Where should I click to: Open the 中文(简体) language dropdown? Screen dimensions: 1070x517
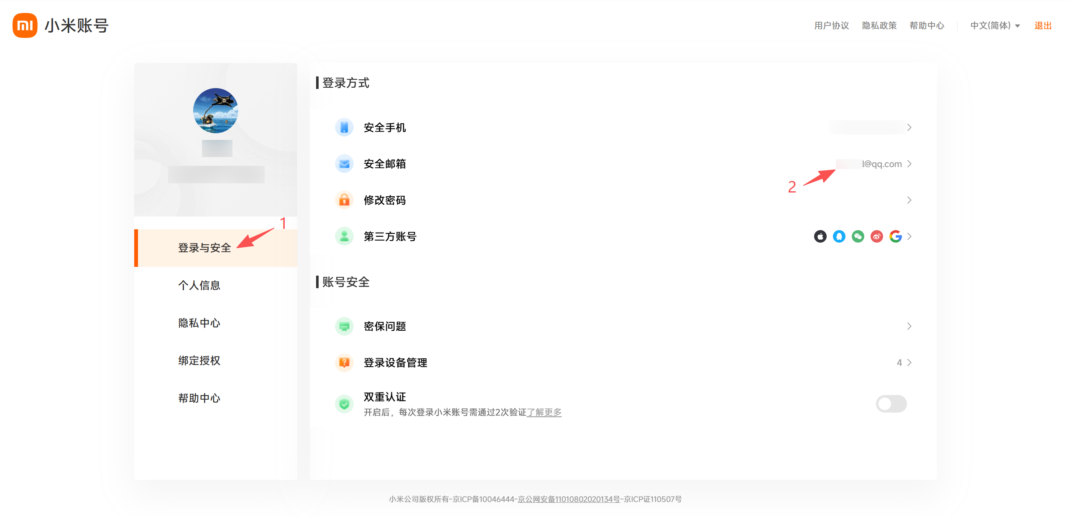coord(994,25)
